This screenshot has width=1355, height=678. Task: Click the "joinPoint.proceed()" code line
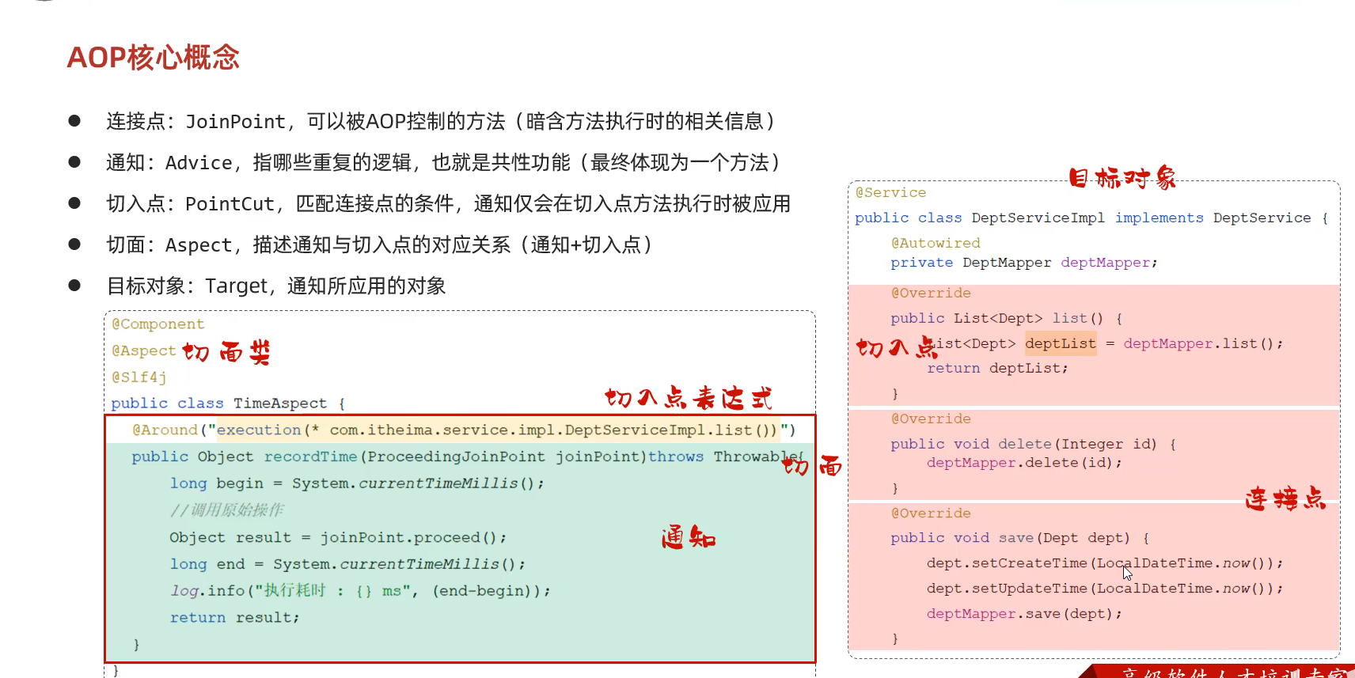pos(337,537)
